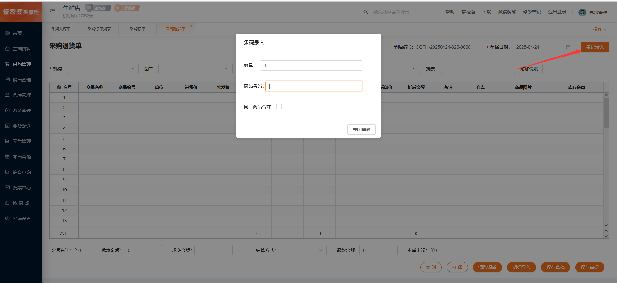
Task: Click the 企业版 badge
Action: [x=127, y=8]
